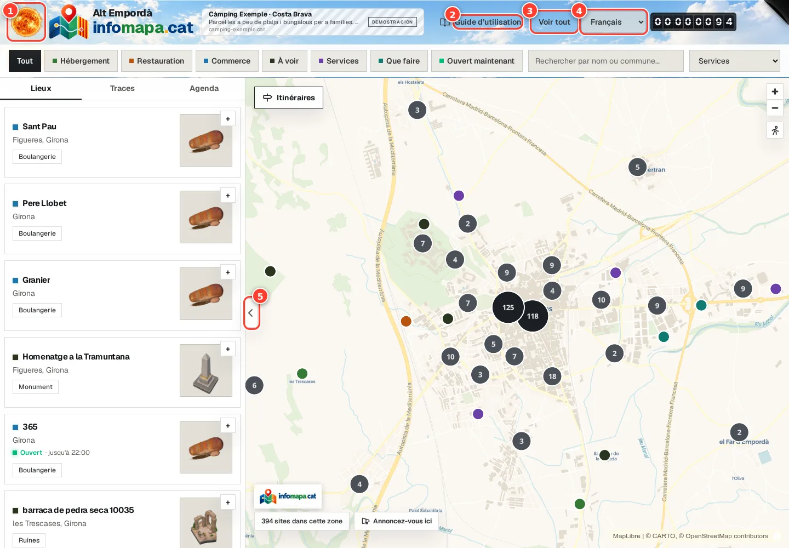Open the cluster marker showing 125 sites

point(508,307)
